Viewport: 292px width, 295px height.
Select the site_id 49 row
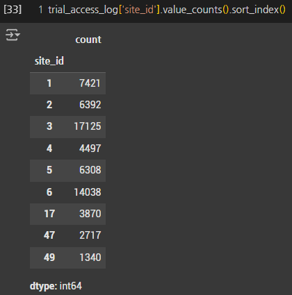tap(67, 258)
